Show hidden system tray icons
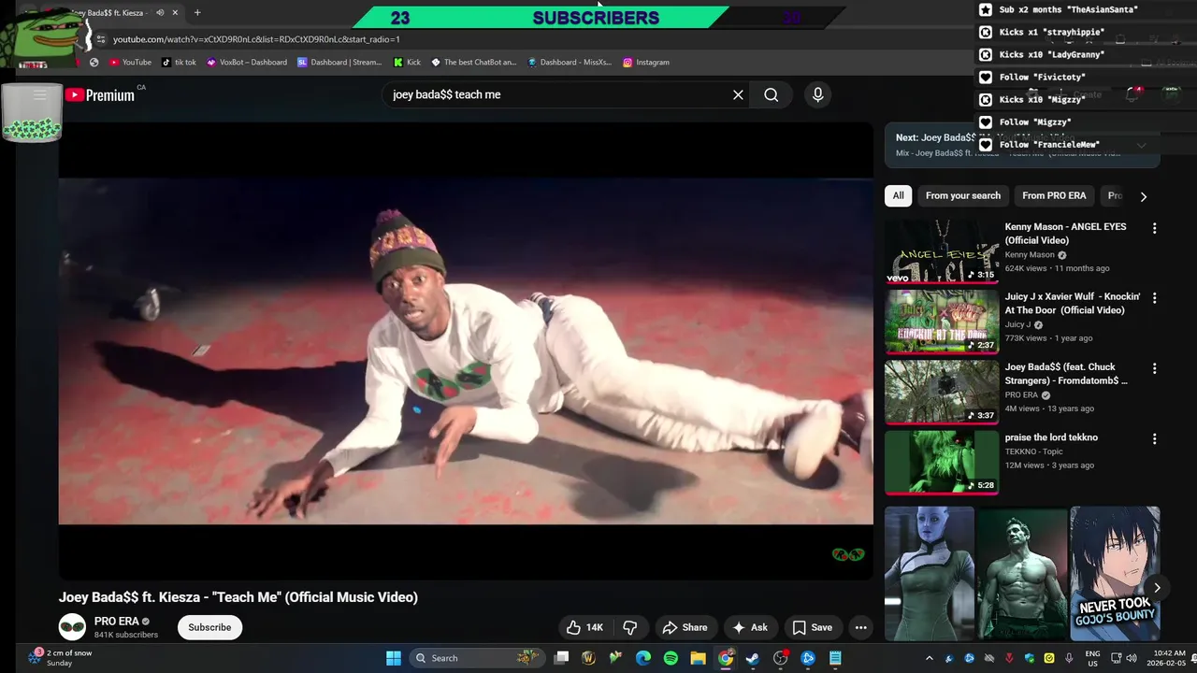The width and height of the screenshot is (1197, 673). (x=929, y=658)
